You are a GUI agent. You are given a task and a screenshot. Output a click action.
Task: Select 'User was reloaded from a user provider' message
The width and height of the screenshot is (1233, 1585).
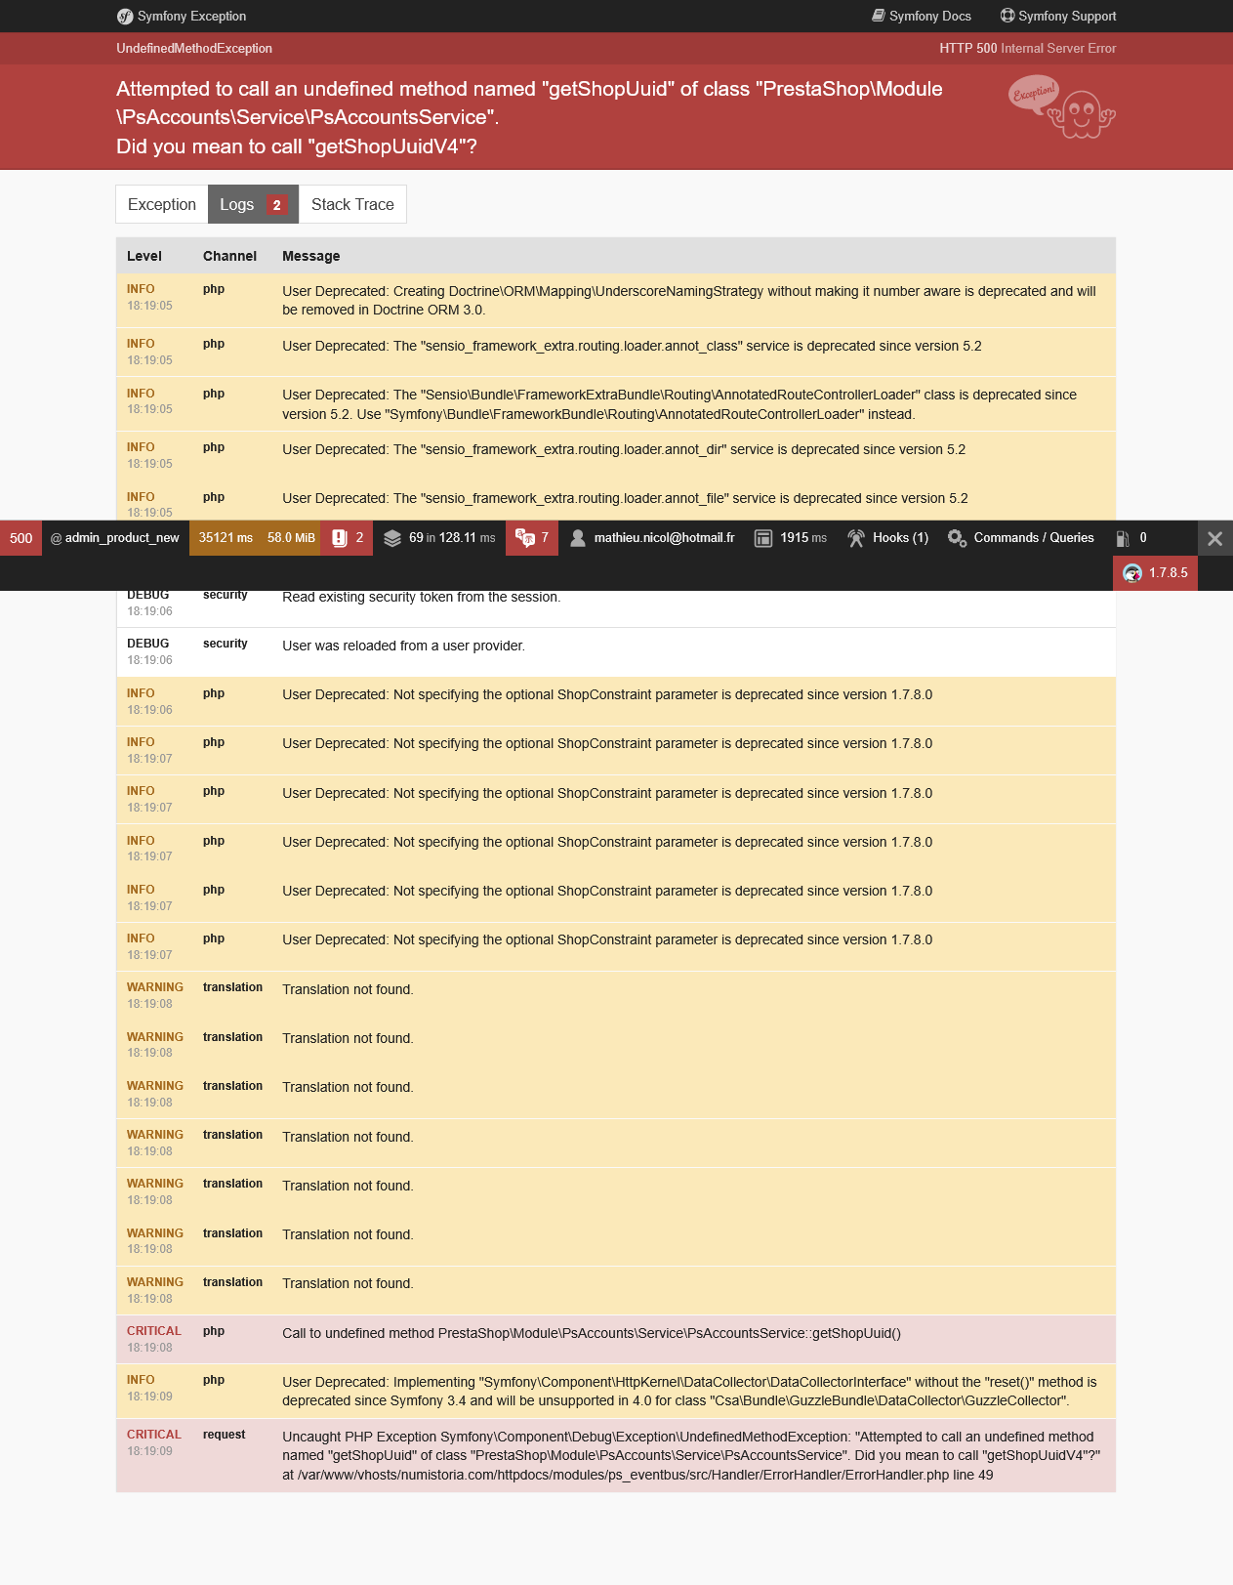click(x=403, y=646)
